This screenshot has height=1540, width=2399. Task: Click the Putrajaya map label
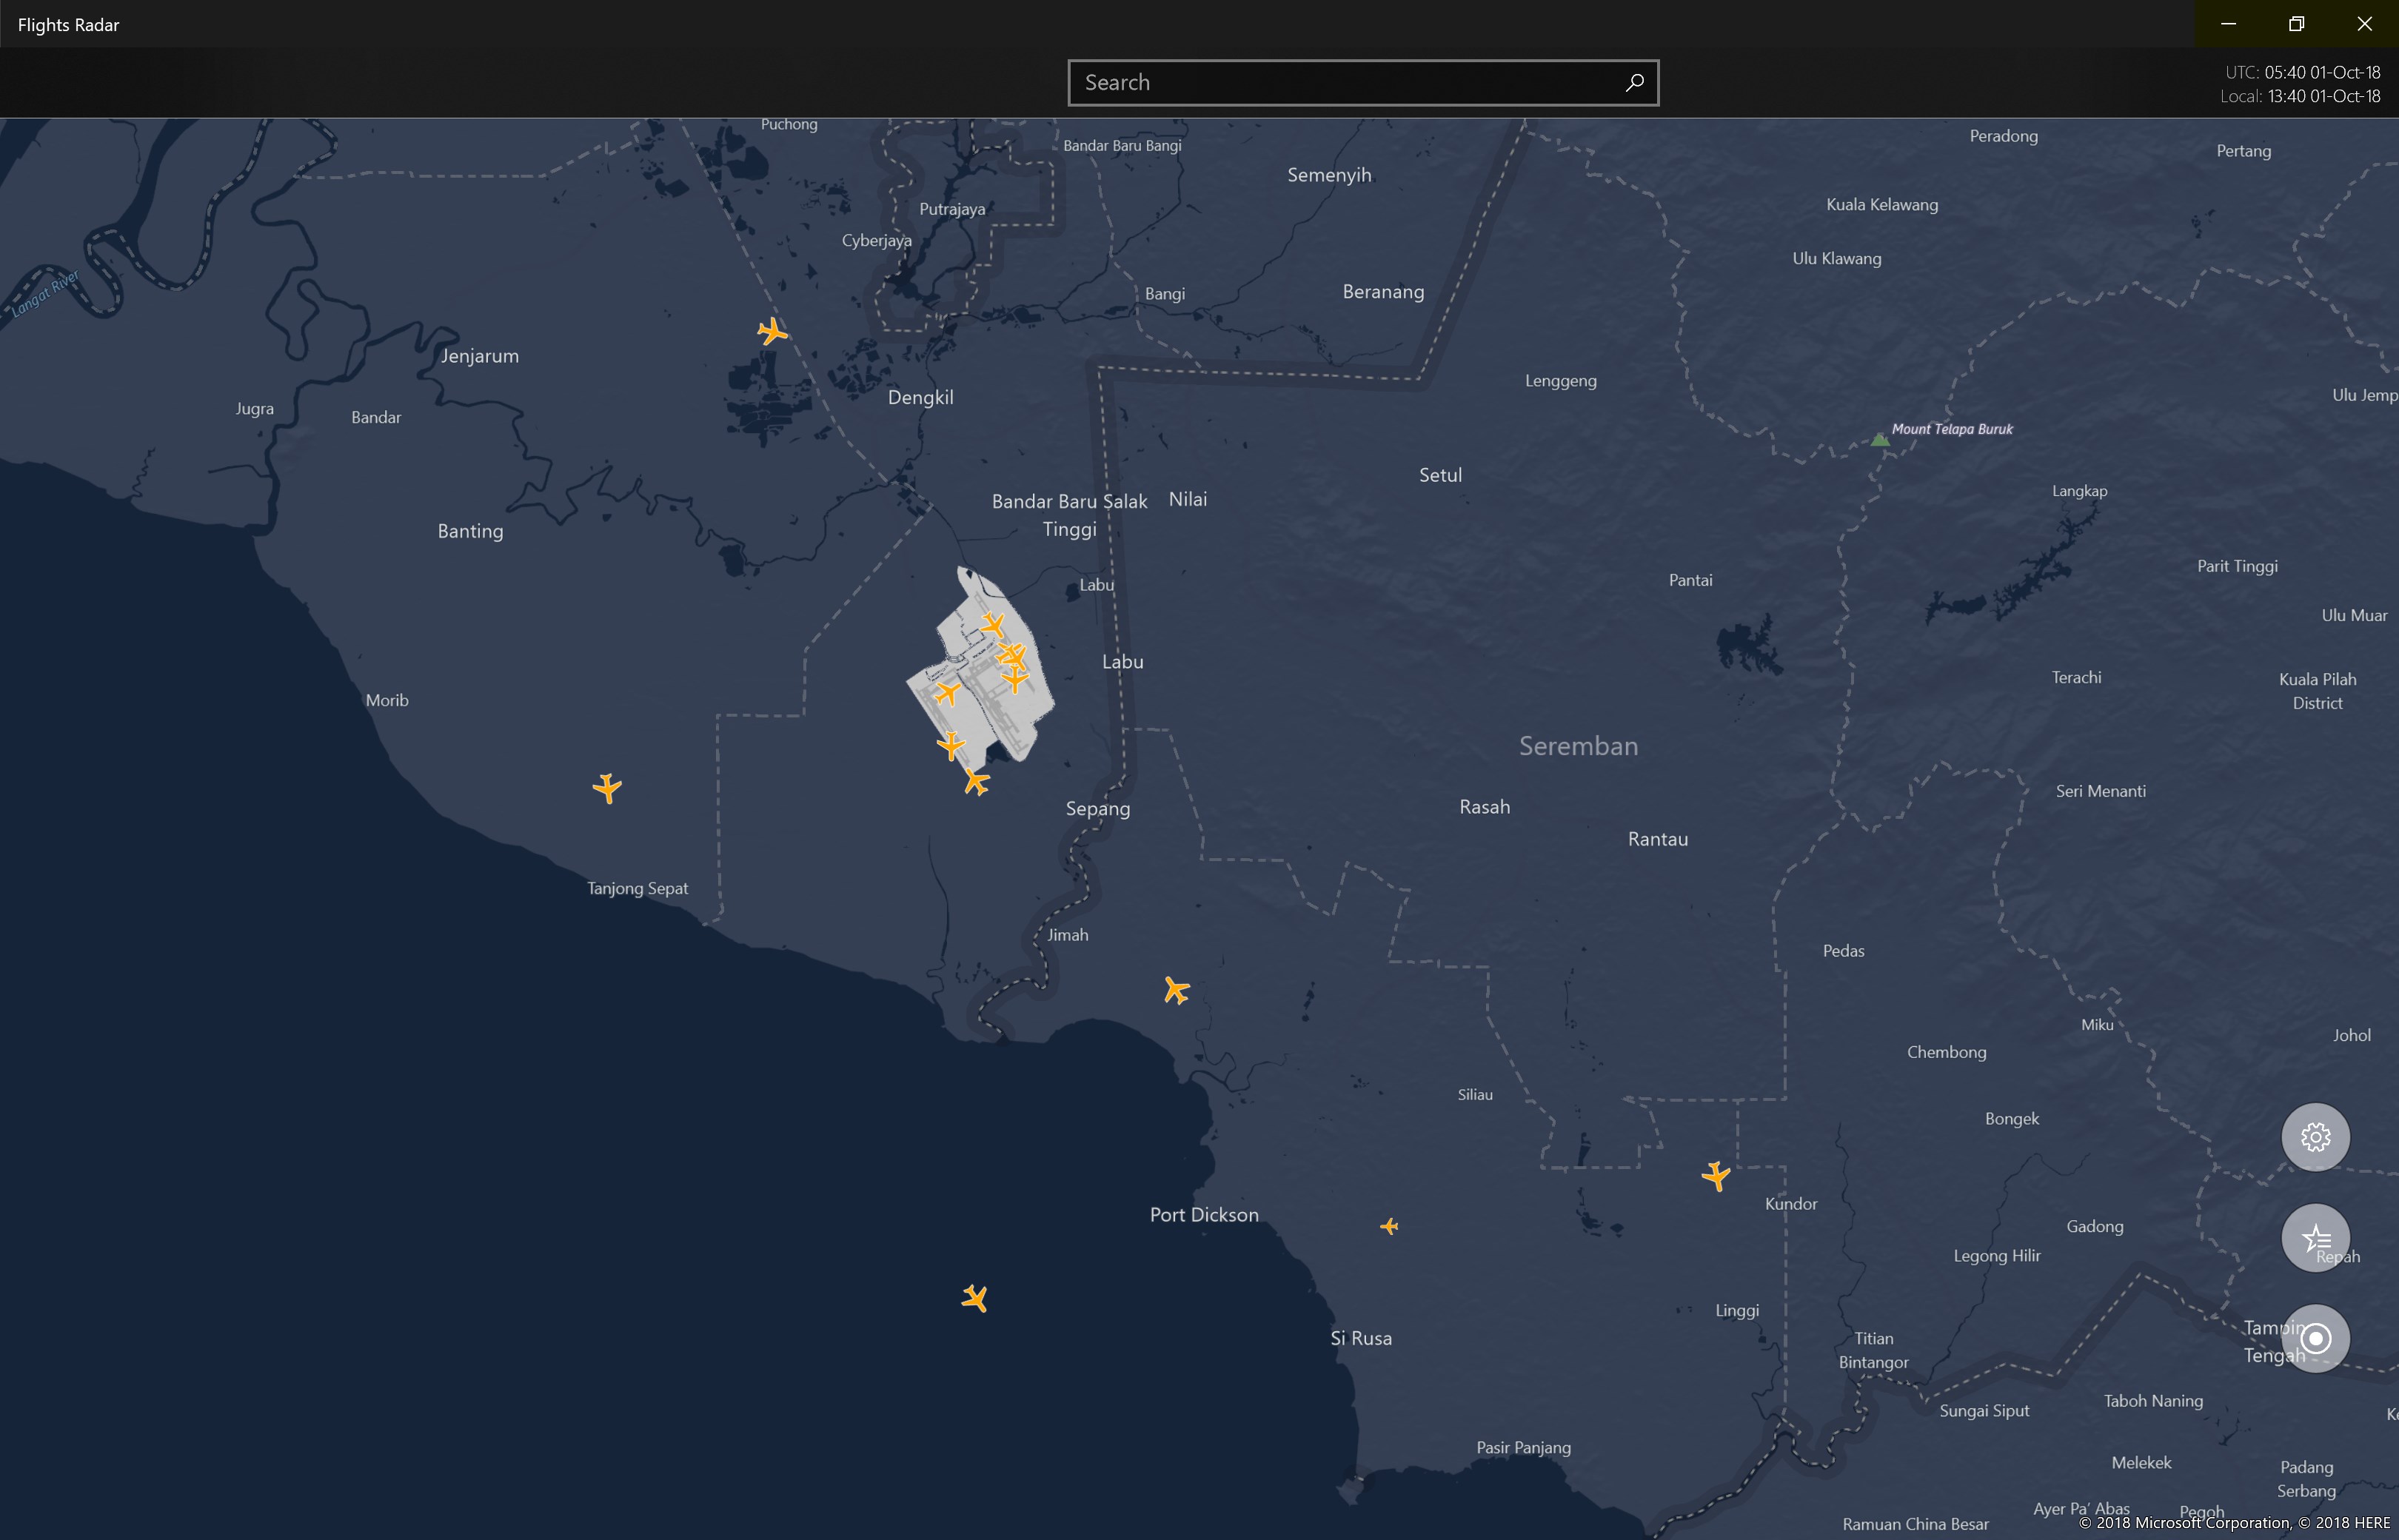click(952, 209)
